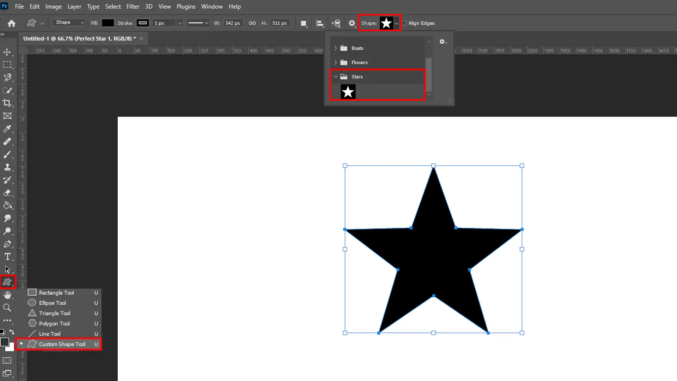Open path alignment options
This screenshot has width=677, height=381.
(x=320, y=23)
